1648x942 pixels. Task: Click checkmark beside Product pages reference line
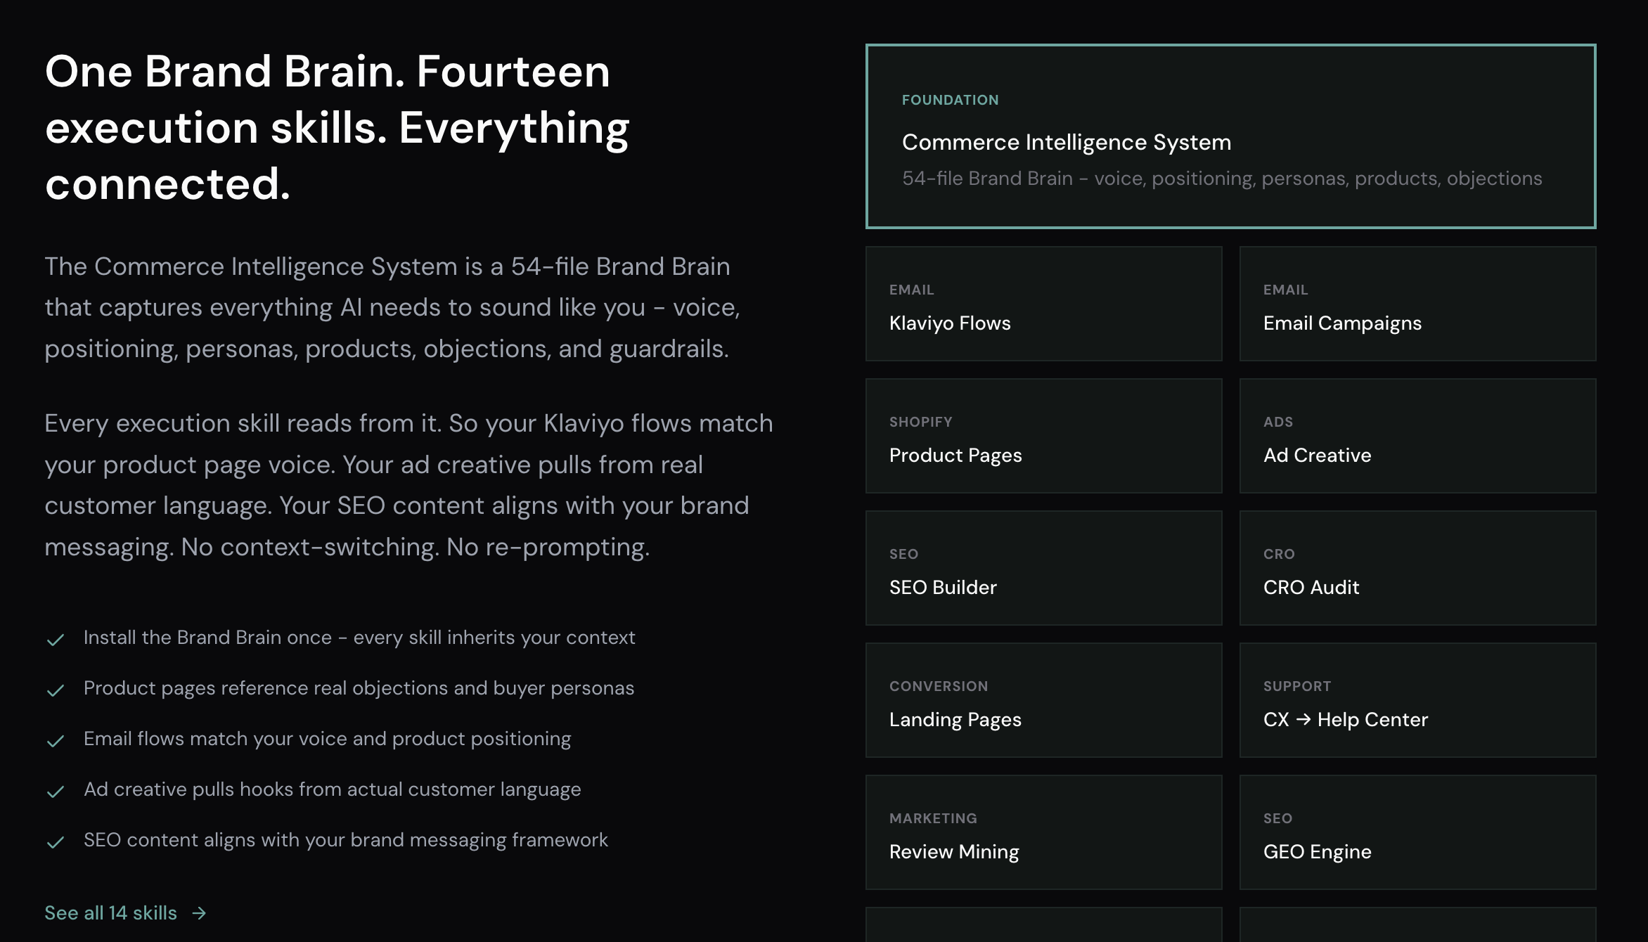click(56, 690)
